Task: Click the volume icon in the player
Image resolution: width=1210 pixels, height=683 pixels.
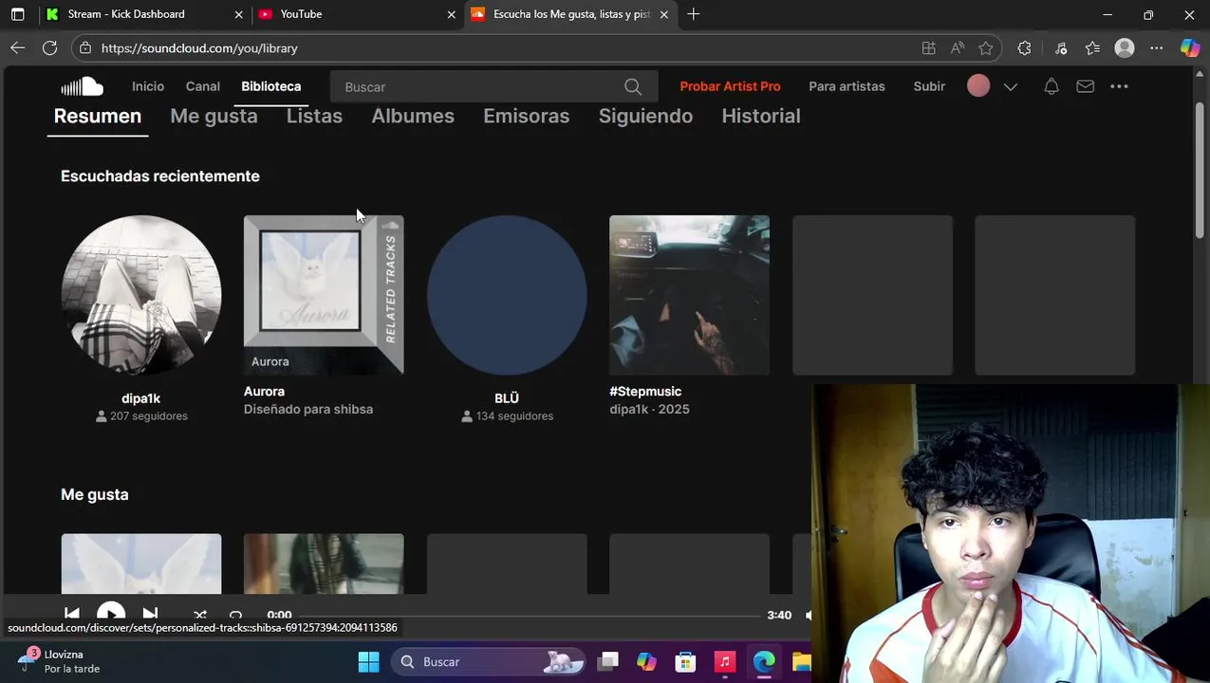Action: pyautogui.click(x=809, y=615)
